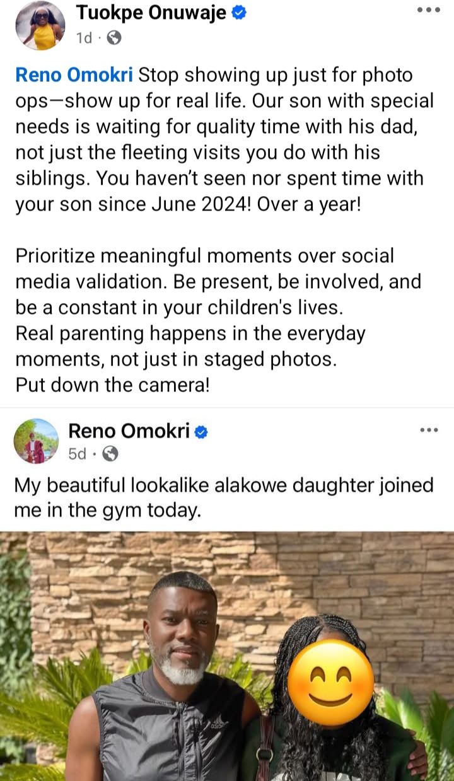Image resolution: width=454 pixels, height=781 pixels.
Task: Open Tuokpe Onuwaje's profile via name
Action: tap(151, 12)
